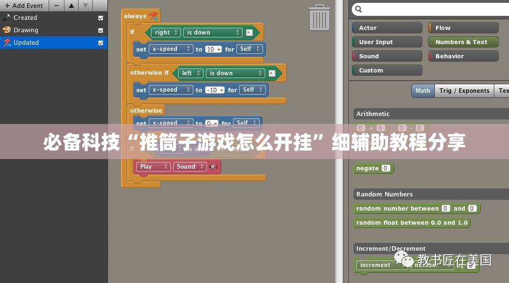Click the Arithmetic section header
The image size is (509, 283).
tap(431, 114)
